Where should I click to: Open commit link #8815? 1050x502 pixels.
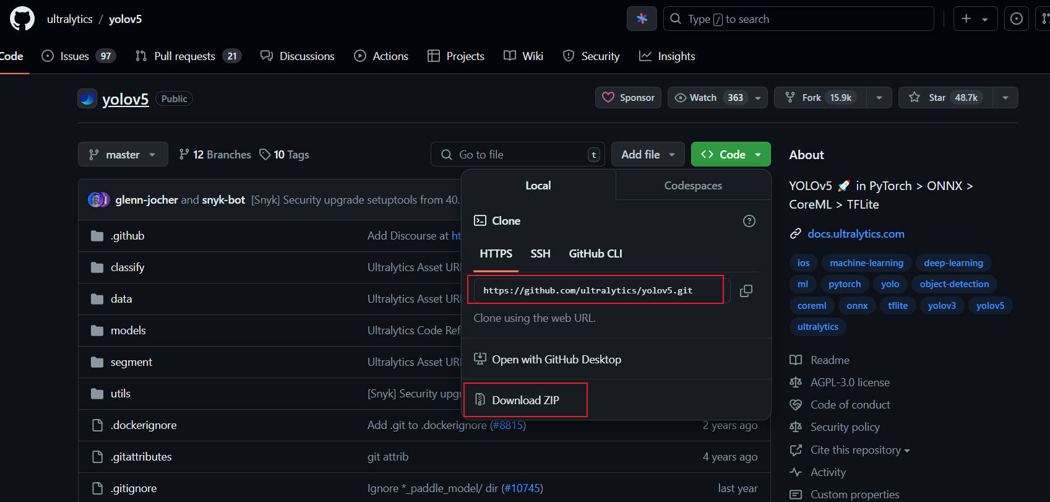point(507,425)
